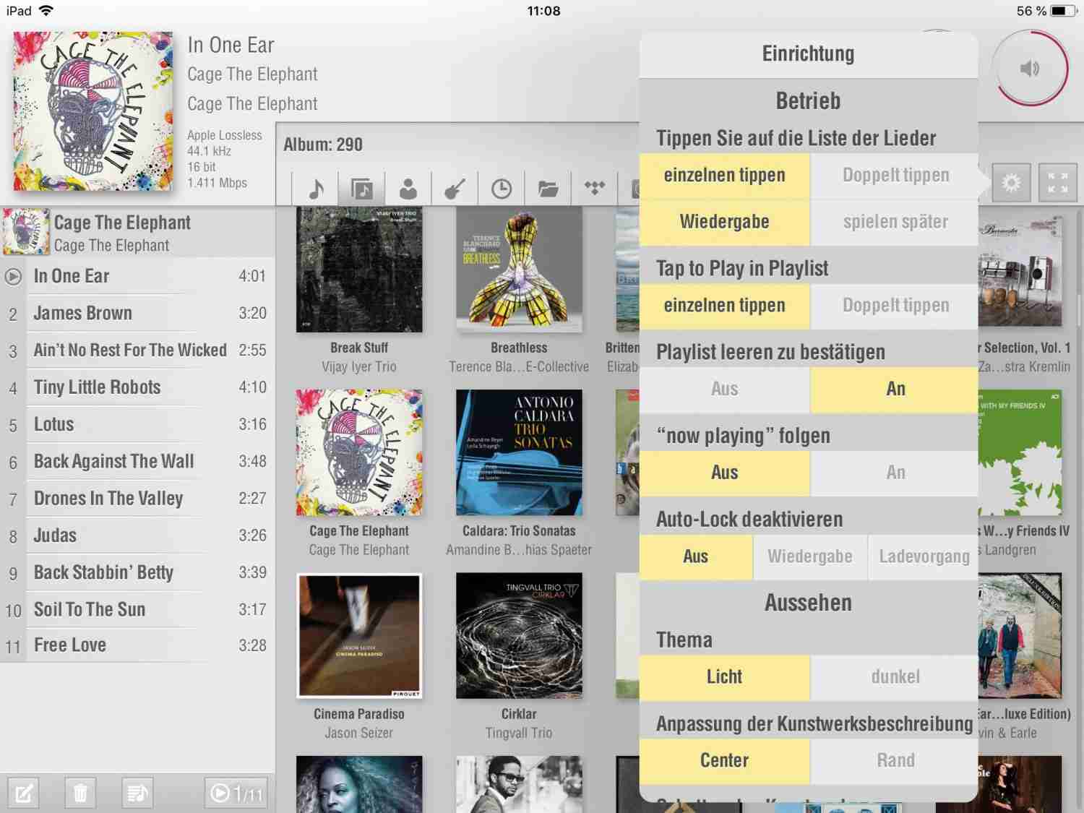Open the folders browser icon
This screenshot has height=813, width=1084.
pos(548,189)
